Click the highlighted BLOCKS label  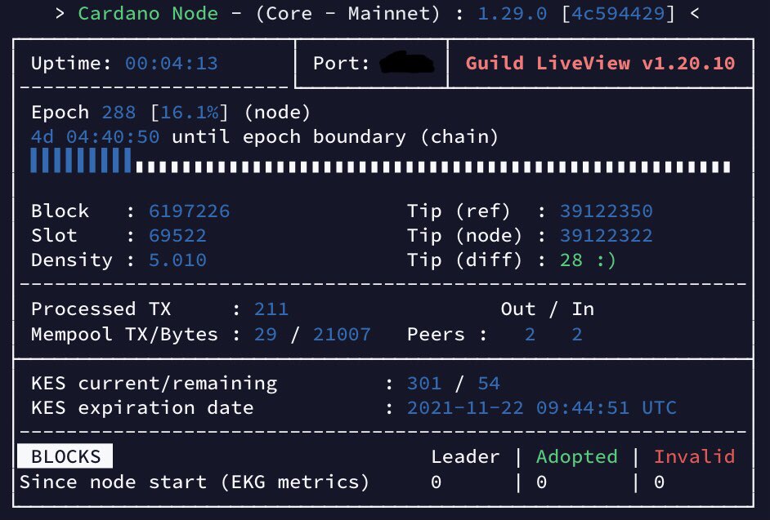tap(65, 456)
